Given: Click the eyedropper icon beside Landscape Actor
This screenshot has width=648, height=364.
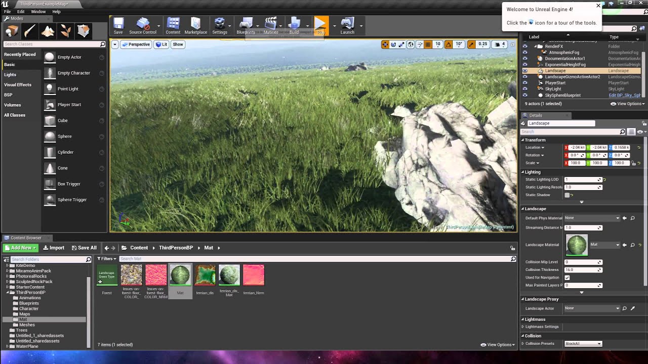Looking at the screenshot, I should (632, 308).
